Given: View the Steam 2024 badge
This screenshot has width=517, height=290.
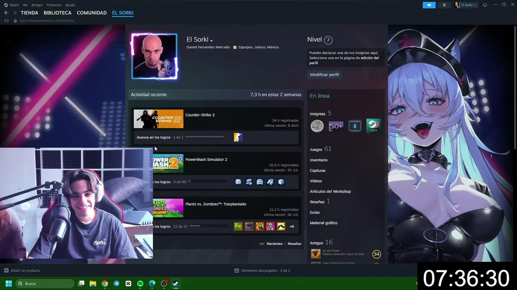Looking at the screenshot, I should point(373,126).
